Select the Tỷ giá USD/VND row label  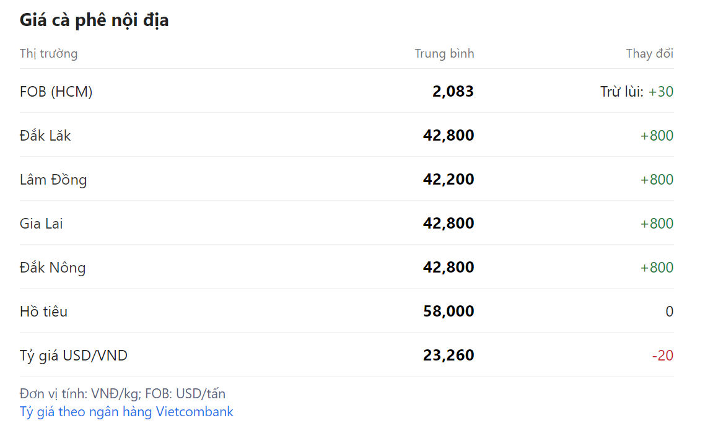click(74, 356)
